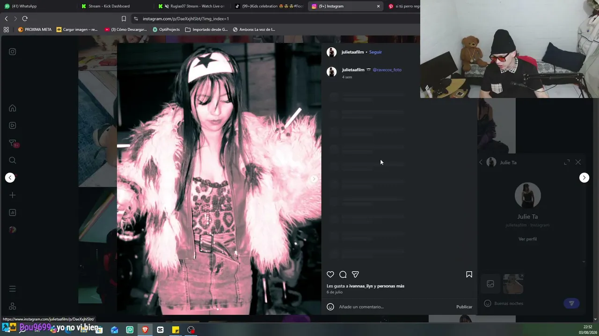Close the Instagram browser tab

click(378, 6)
